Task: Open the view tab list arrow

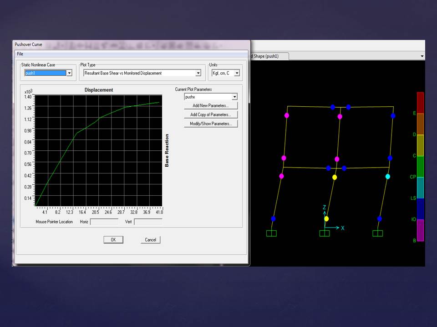Action: [422, 56]
